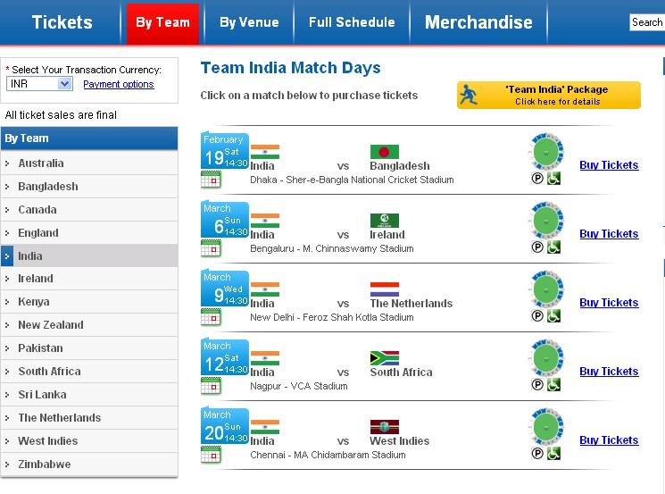This screenshot has width=665, height=494.
Task: Open the Full Schedule tab
Action: click(352, 22)
